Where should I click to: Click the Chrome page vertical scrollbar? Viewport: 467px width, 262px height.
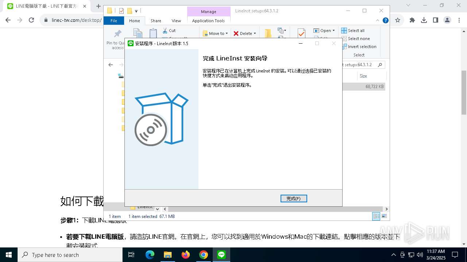(x=464, y=93)
